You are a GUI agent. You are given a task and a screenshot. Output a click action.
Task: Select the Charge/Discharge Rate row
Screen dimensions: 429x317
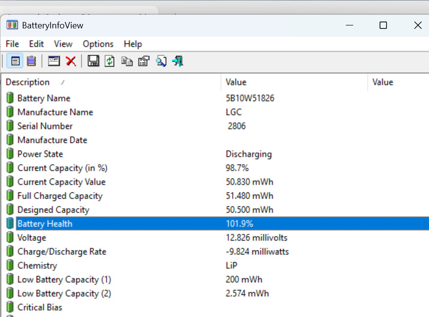click(62, 252)
